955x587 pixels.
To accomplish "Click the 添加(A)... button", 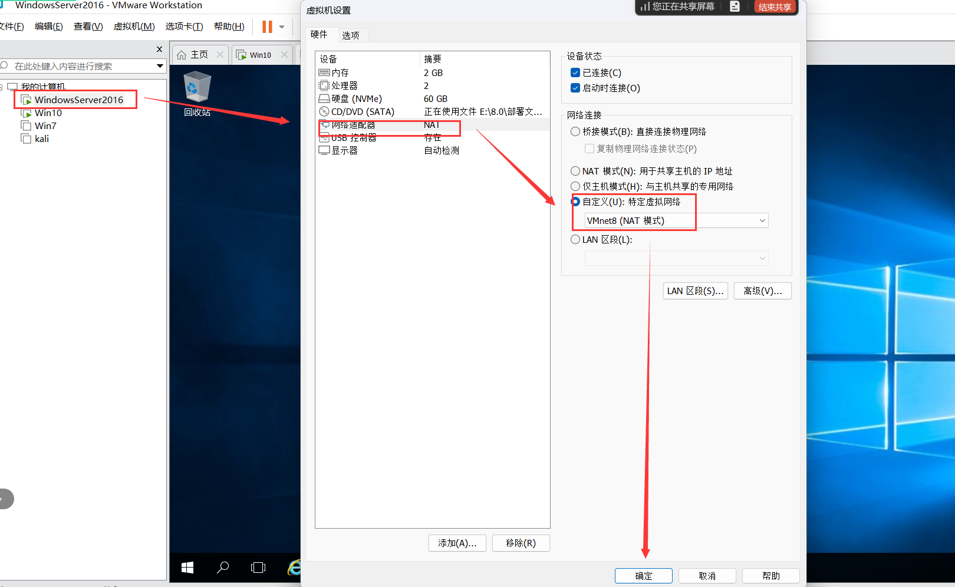I will click(x=457, y=543).
